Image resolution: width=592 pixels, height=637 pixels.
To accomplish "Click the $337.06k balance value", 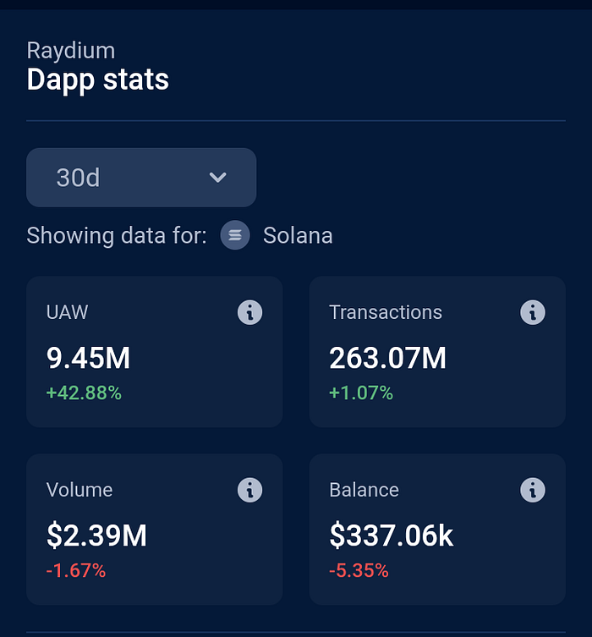I will pyautogui.click(x=391, y=535).
